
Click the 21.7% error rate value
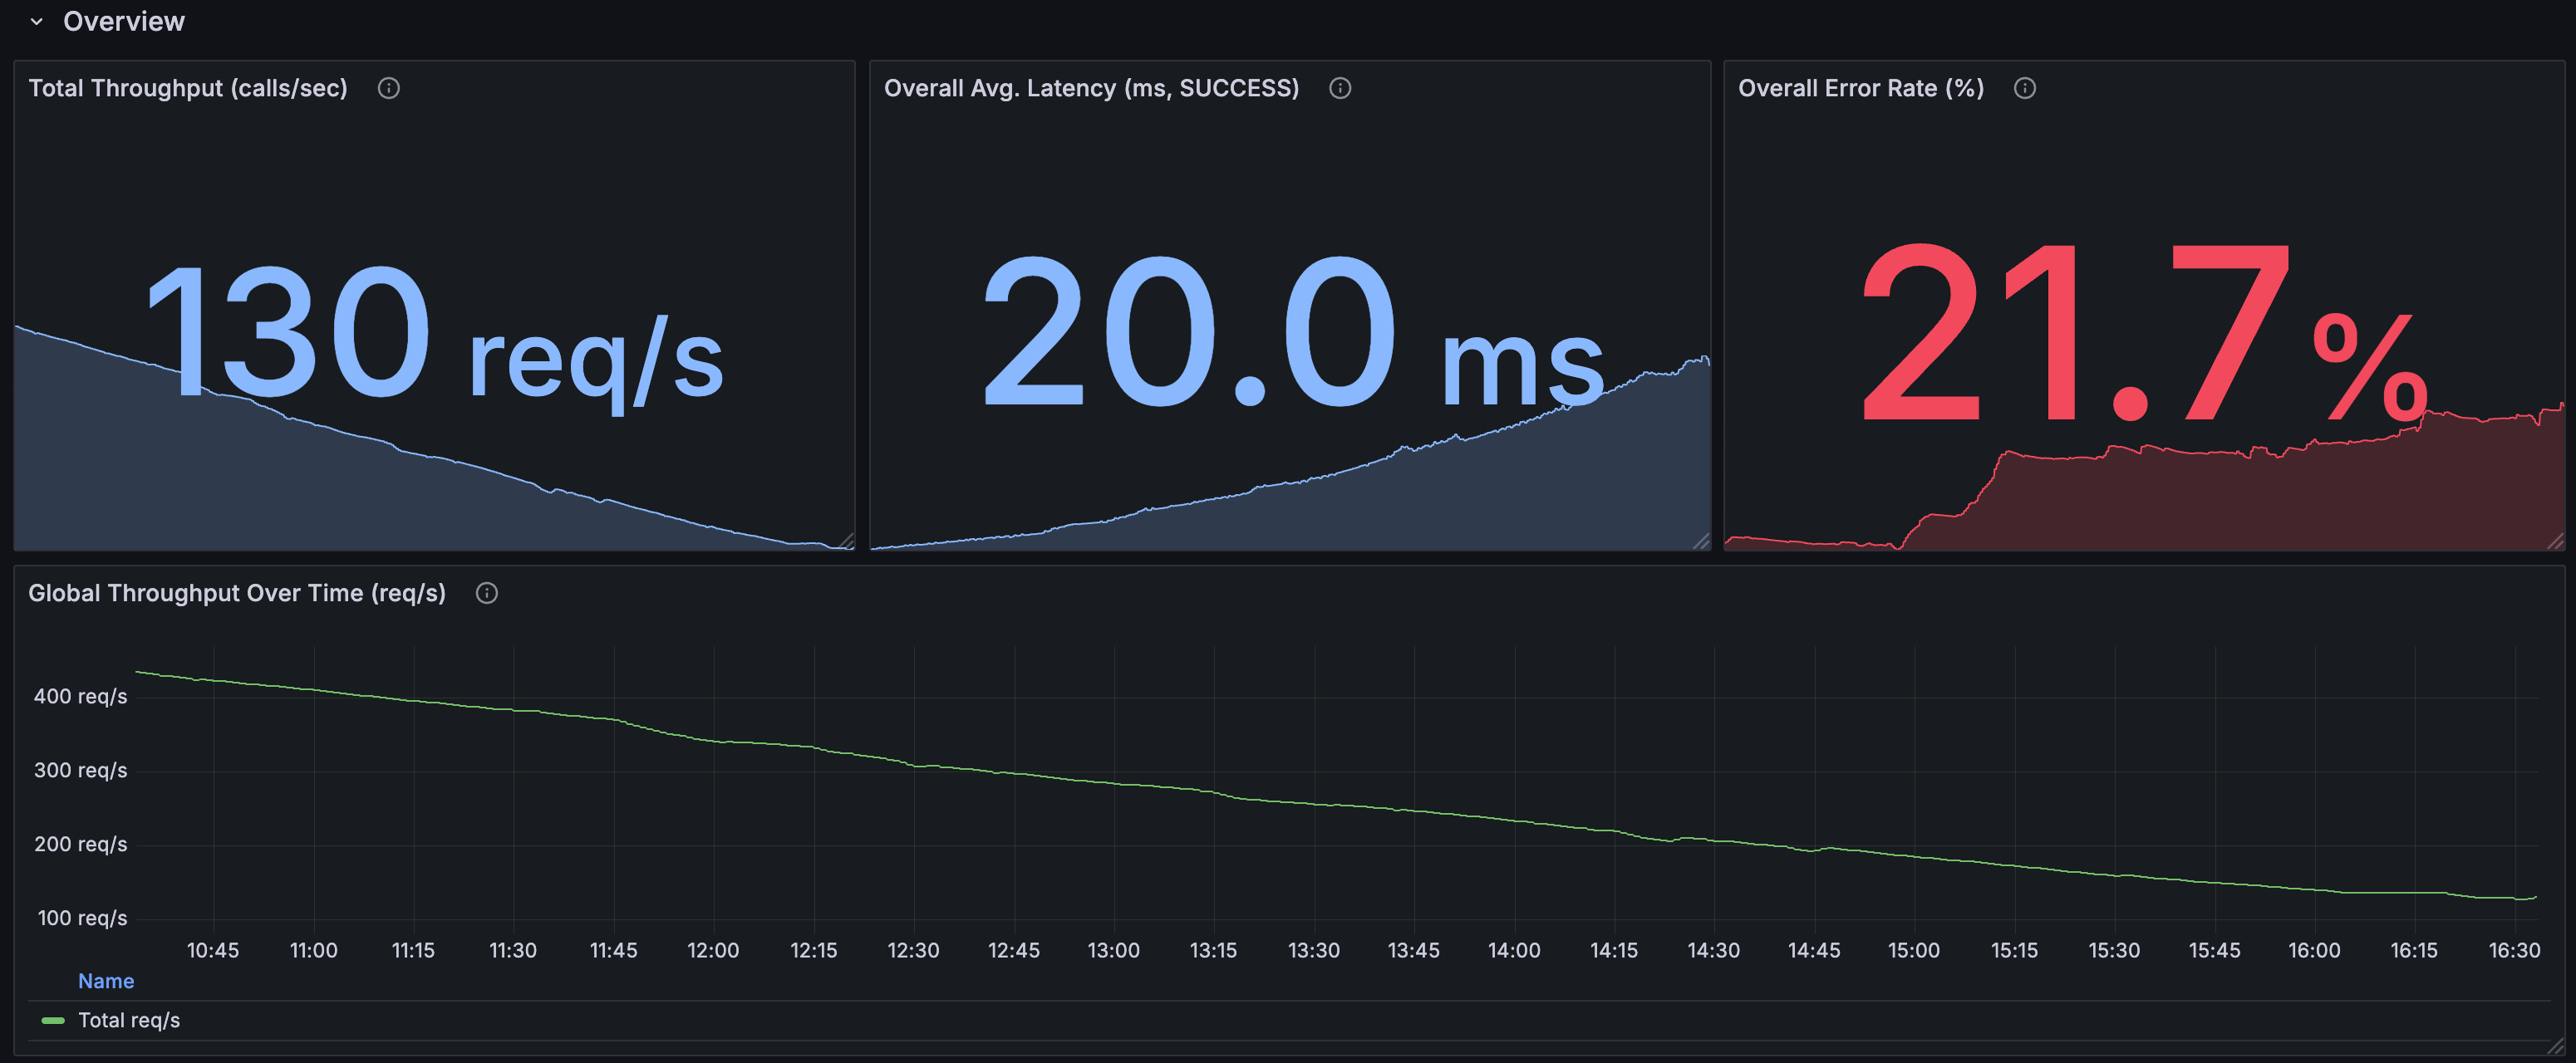pos(2145,335)
